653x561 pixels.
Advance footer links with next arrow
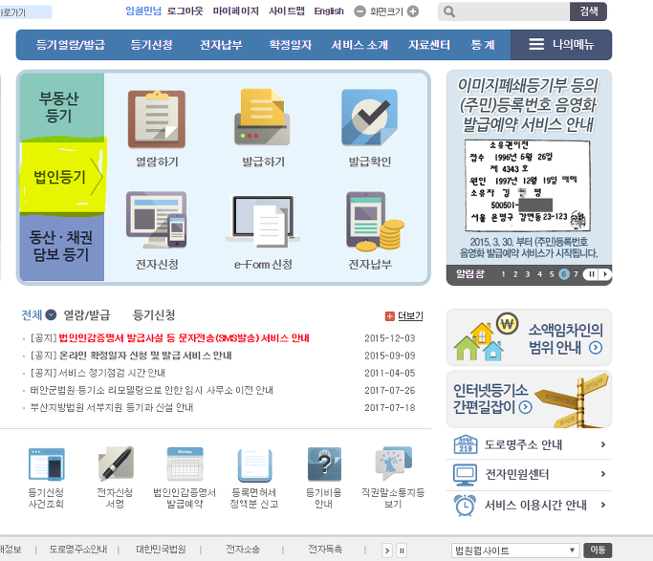(387, 550)
